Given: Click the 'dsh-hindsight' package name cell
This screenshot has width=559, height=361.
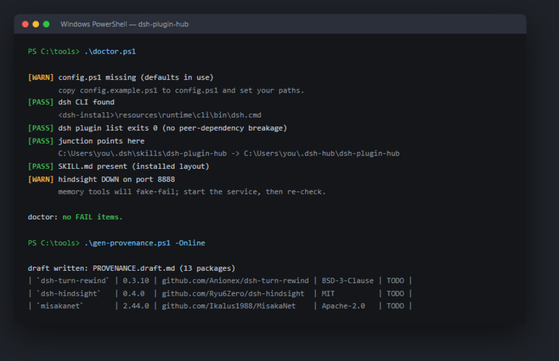Looking at the screenshot, I should [69, 293].
